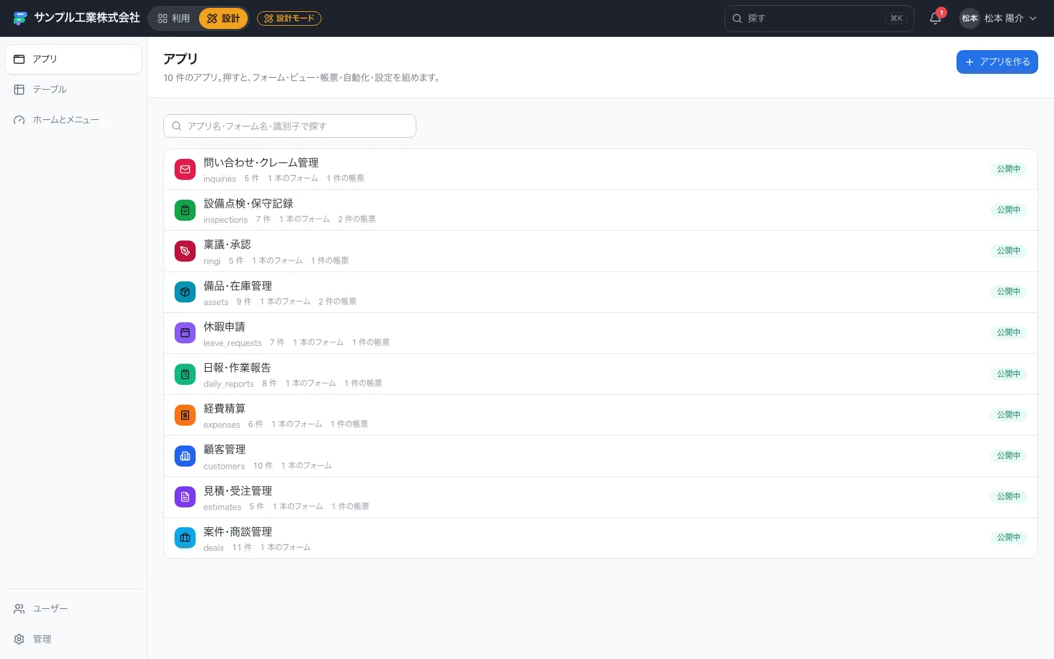The image size is (1054, 659).
Task: Click the 'daily_reports' identifier text
Action: tap(229, 384)
